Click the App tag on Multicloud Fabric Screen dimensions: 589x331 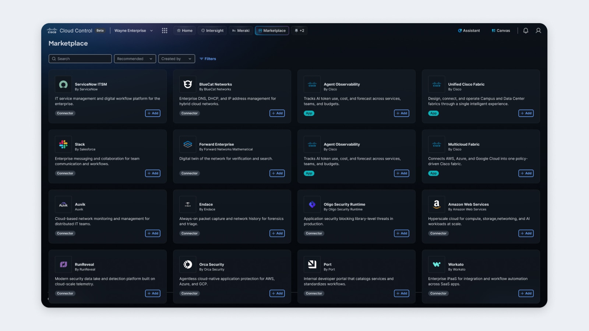click(434, 173)
